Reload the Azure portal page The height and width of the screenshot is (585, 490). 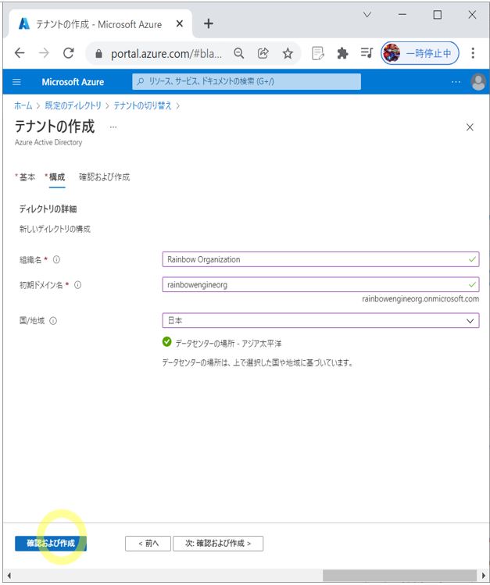point(69,53)
